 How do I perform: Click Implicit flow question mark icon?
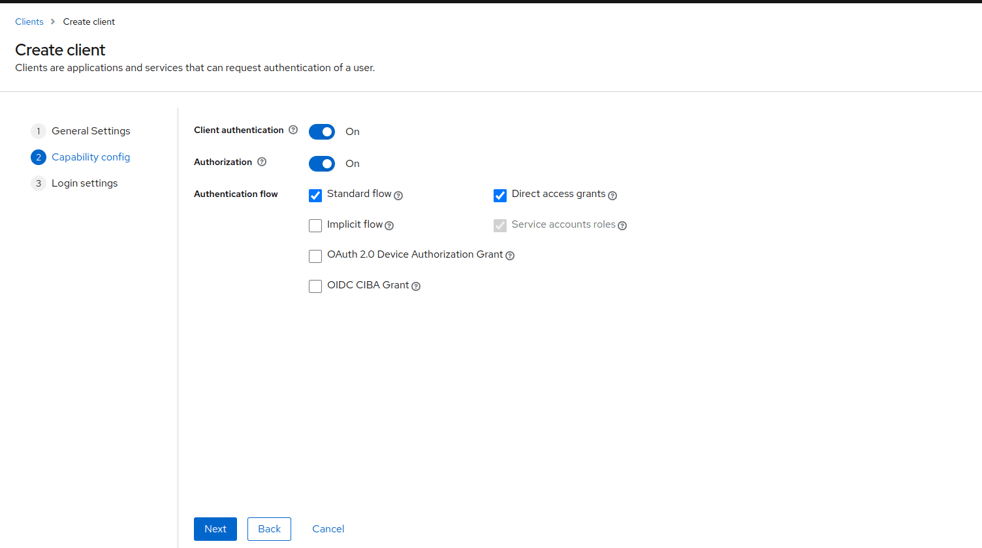point(389,226)
